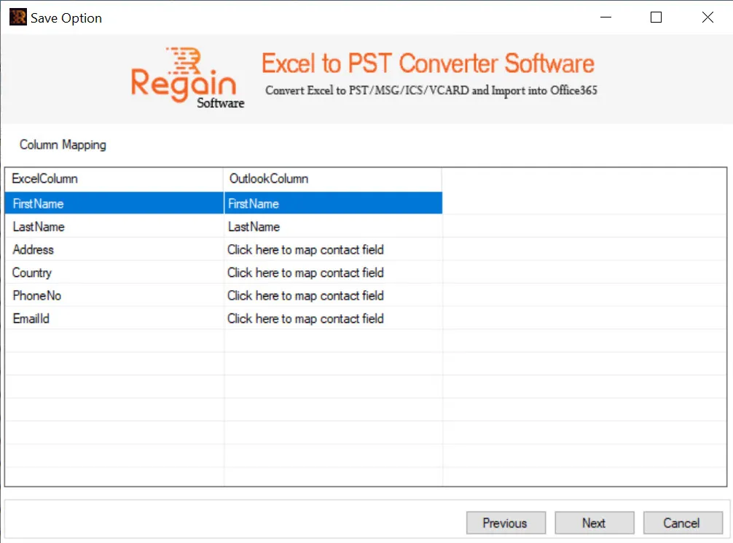Map the Country field via Click here cell
Screen dimensions: 733x543
tap(333, 272)
